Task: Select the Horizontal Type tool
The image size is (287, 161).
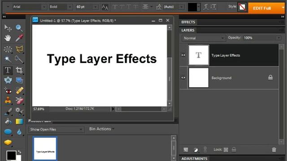Action: 8,70
